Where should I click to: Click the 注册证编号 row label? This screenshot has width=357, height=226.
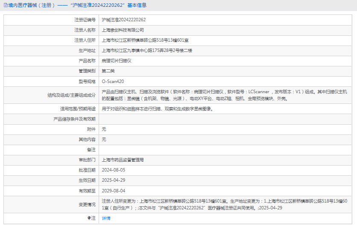[85, 20]
